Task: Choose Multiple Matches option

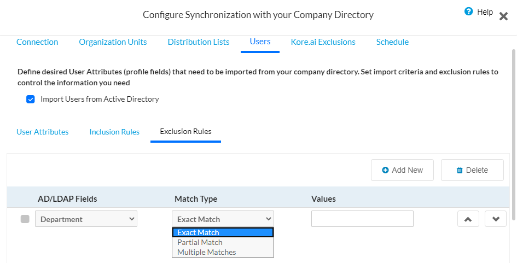Action: pyautogui.click(x=207, y=252)
